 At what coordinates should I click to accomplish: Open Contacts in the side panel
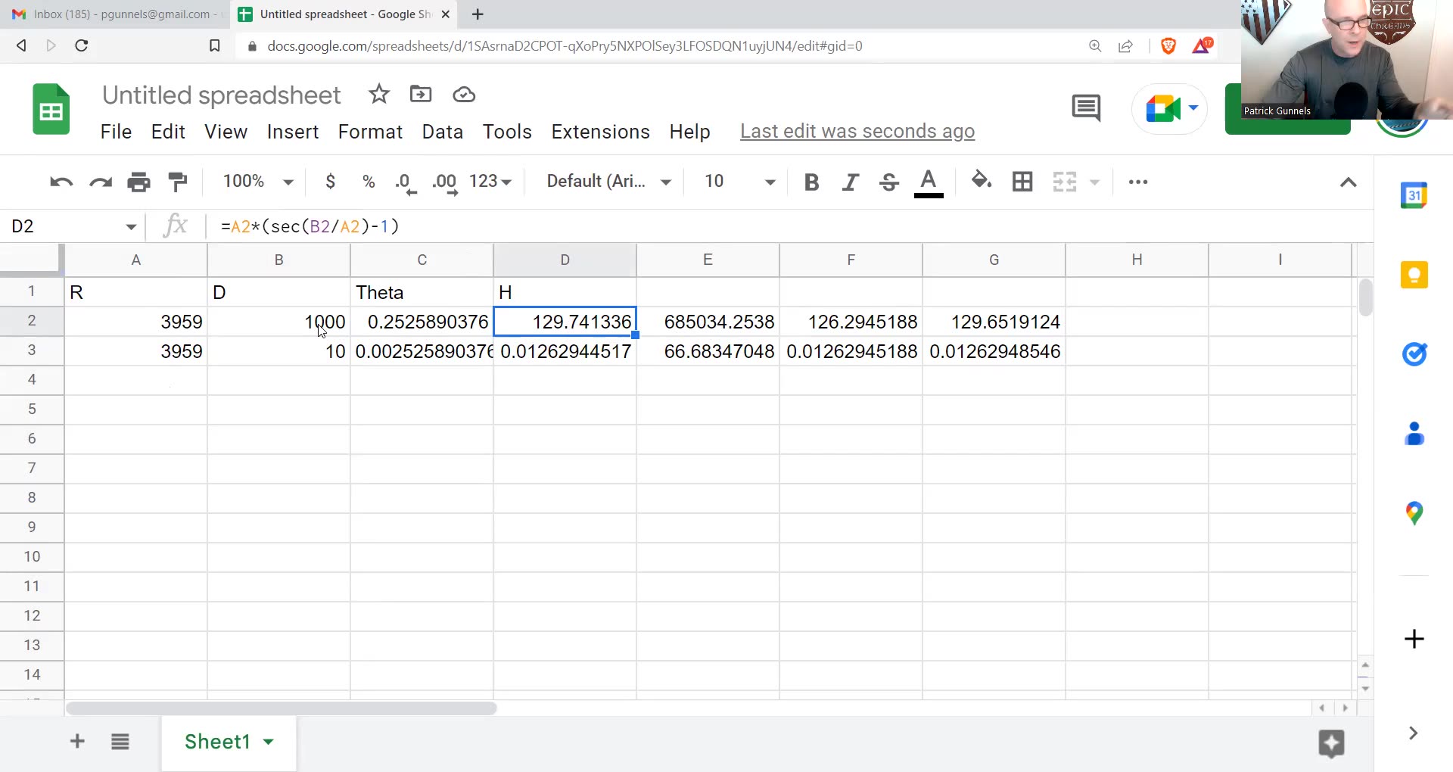[x=1414, y=434]
